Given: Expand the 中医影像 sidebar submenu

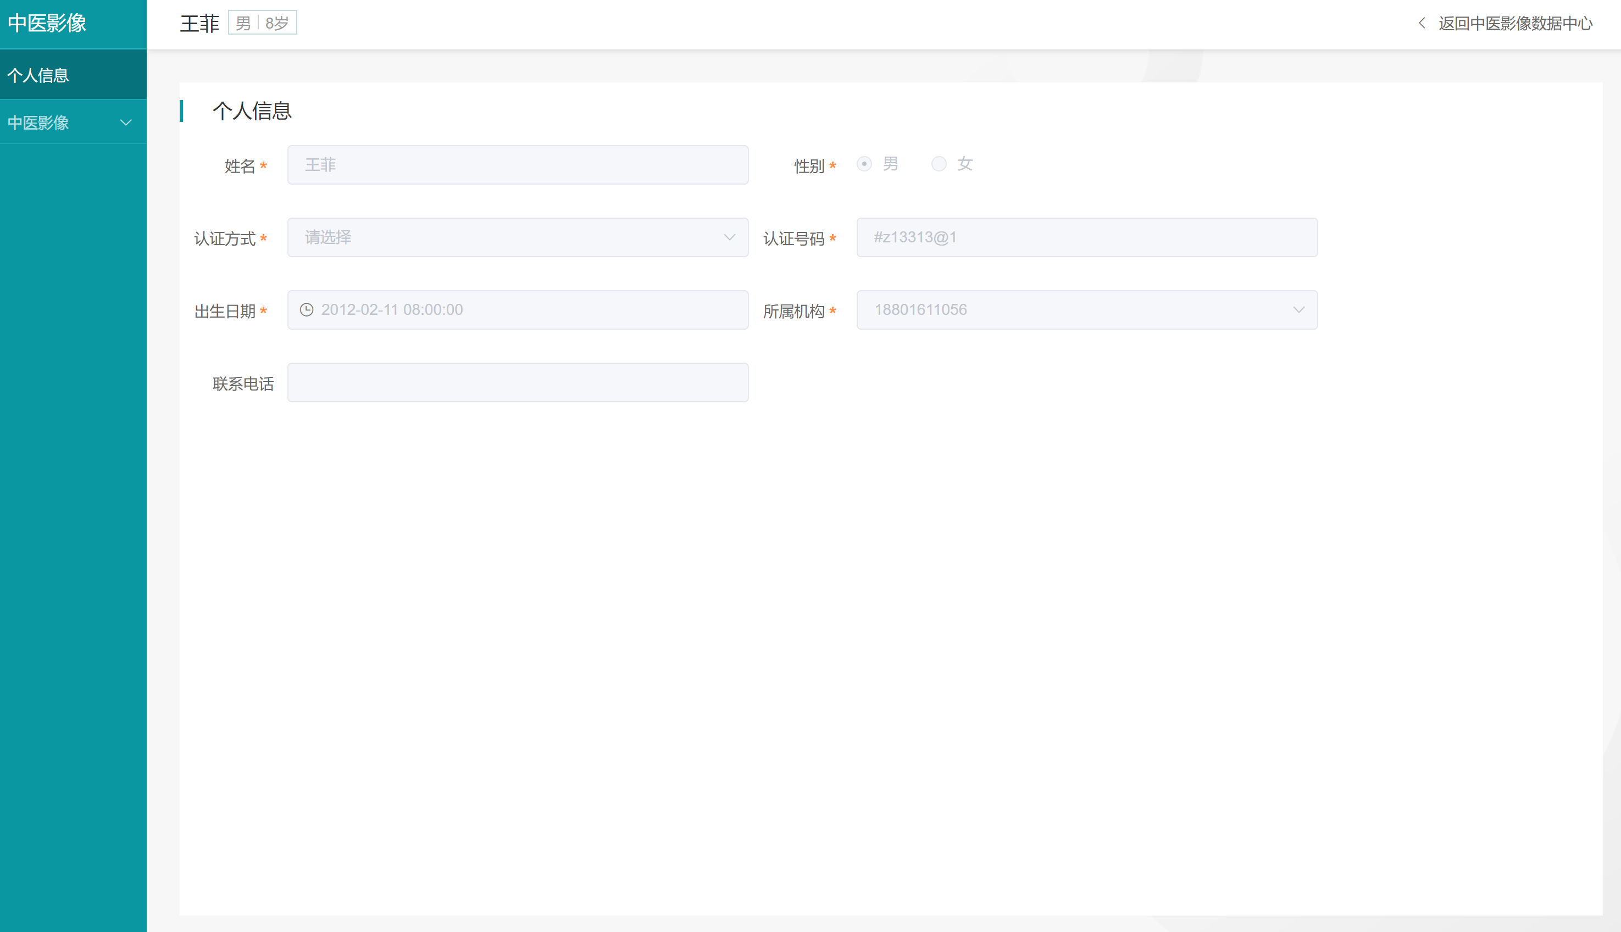Looking at the screenshot, I should coord(38,122).
